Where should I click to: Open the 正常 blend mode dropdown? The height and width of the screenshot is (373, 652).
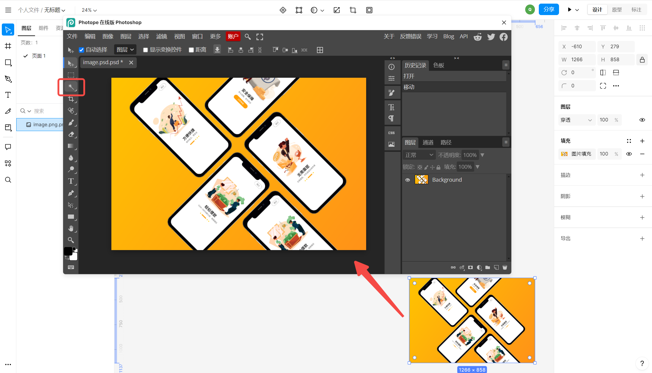pyautogui.click(x=419, y=155)
